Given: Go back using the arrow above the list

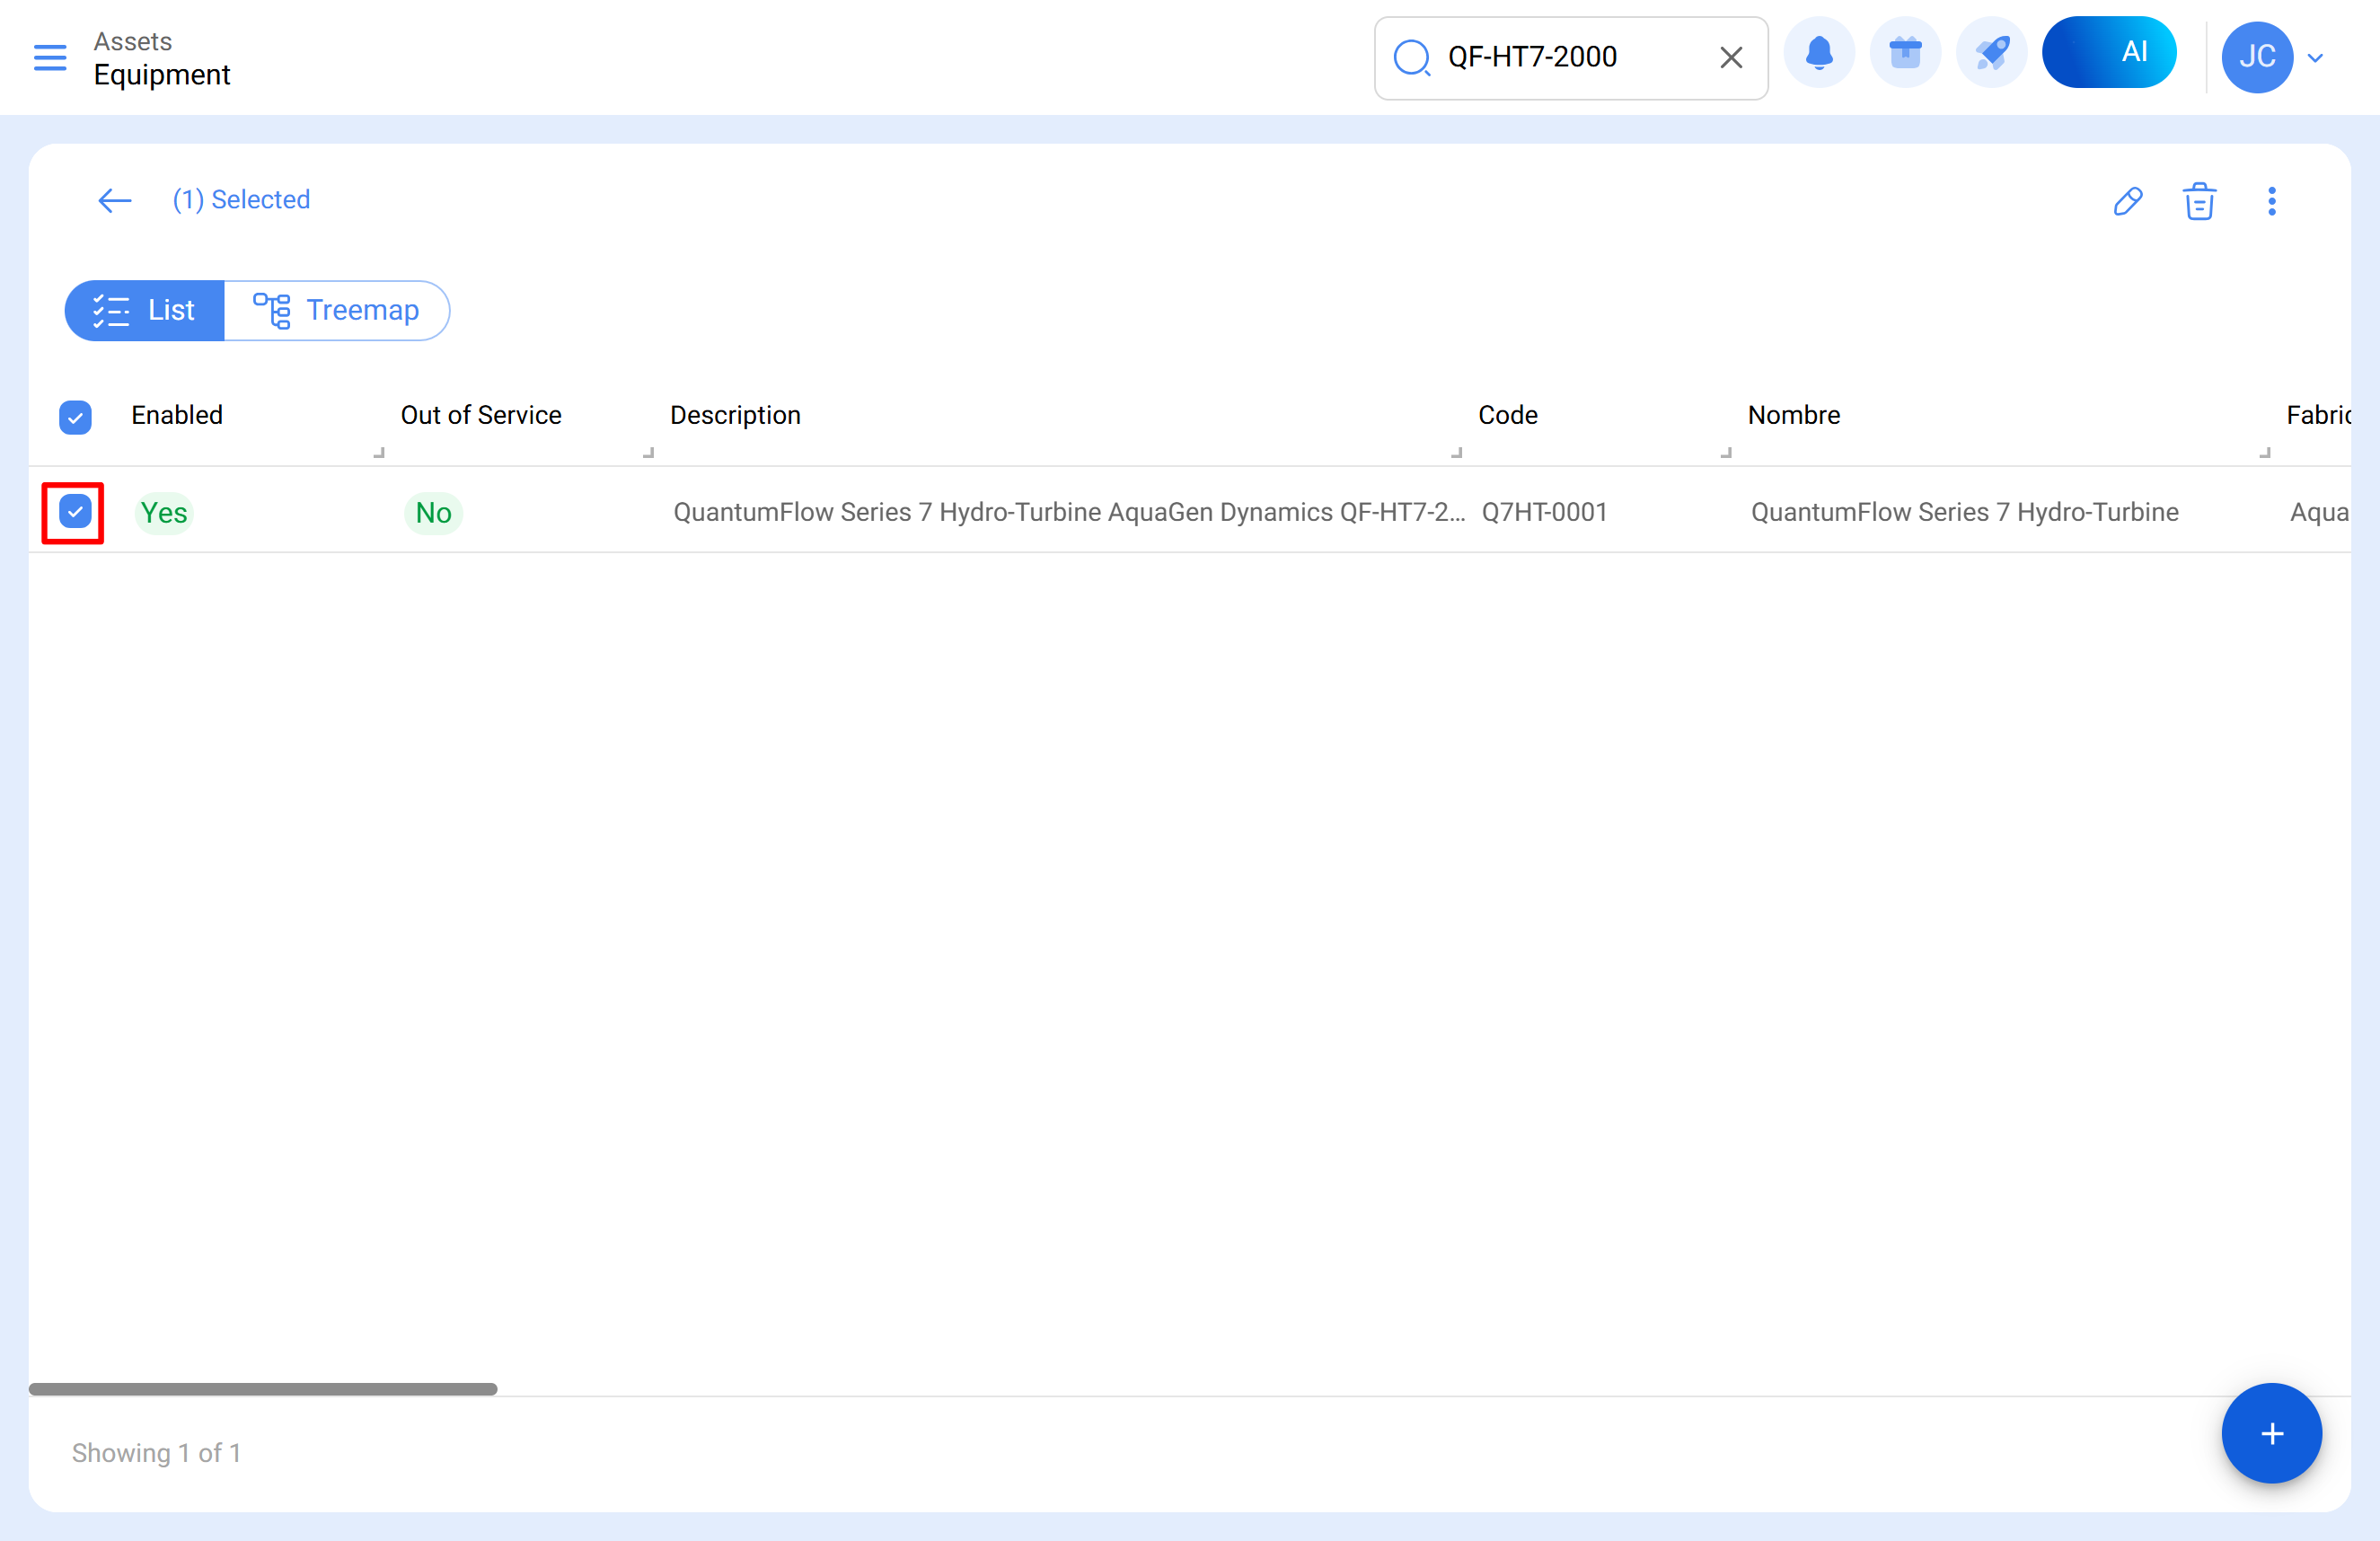Looking at the screenshot, I should click(x=113, y=200).
